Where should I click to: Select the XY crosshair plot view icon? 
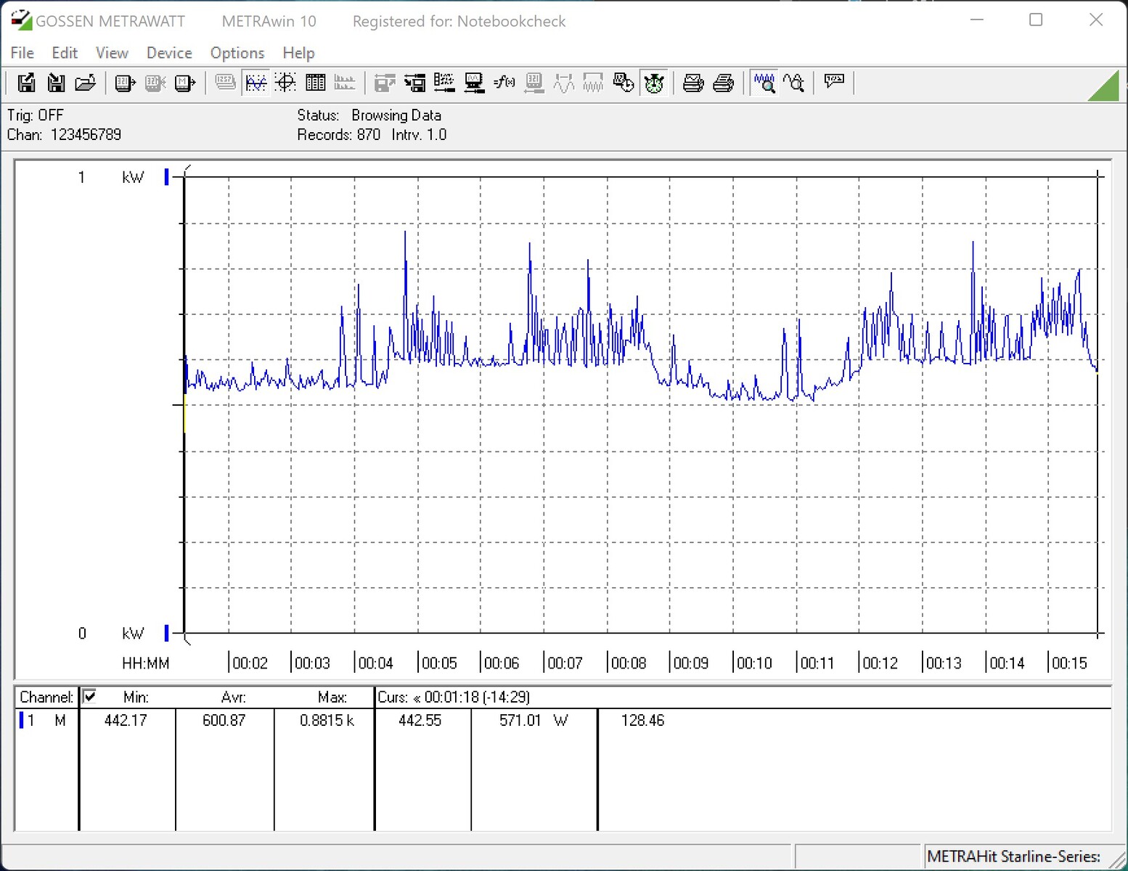[x=285, y=83]
